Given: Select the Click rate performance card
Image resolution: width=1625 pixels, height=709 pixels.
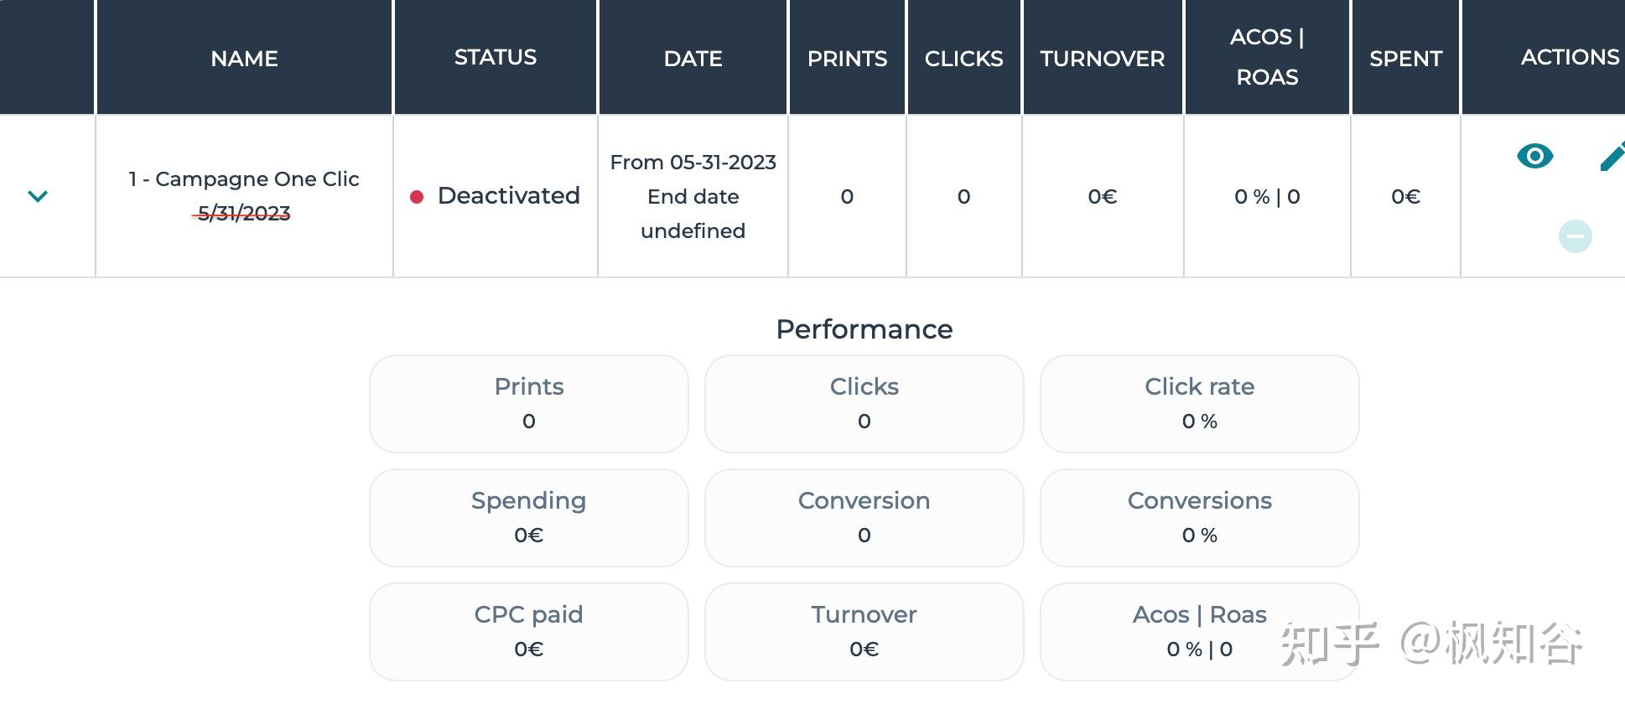Looking at the screenshot, I should tap(1199, 403).
